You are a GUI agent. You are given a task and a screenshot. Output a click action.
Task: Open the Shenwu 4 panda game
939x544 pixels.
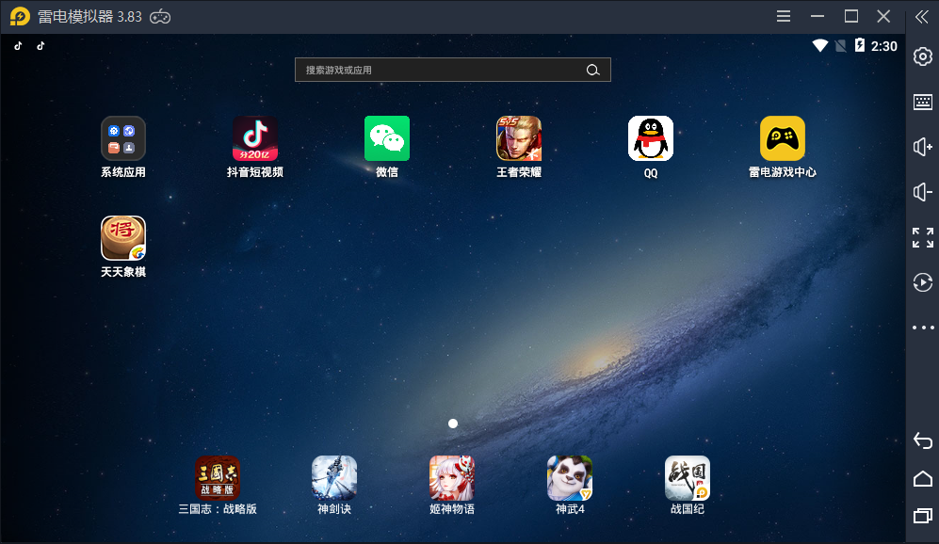(x=570, y=478)
